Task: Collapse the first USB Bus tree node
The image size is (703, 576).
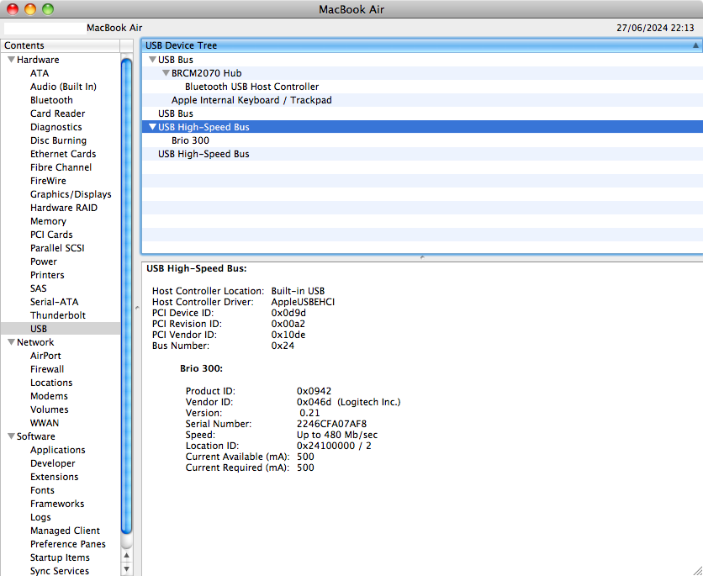Action: tap(152, 60)
